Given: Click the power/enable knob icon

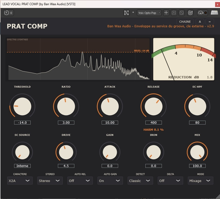Looking at the screenshot, I should [x=190, y=13].
